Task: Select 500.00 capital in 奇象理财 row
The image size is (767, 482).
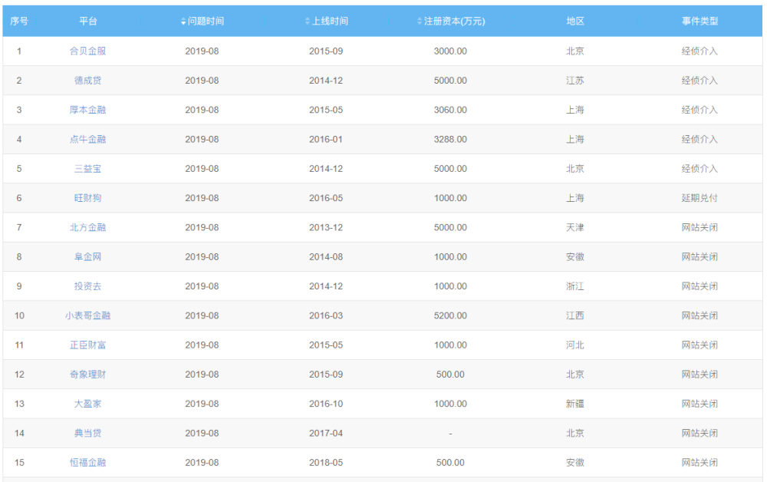Action: (450, 375)
